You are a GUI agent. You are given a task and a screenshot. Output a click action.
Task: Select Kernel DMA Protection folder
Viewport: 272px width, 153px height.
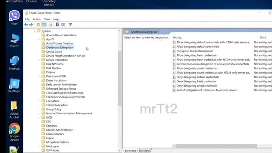tap(59, 130)
